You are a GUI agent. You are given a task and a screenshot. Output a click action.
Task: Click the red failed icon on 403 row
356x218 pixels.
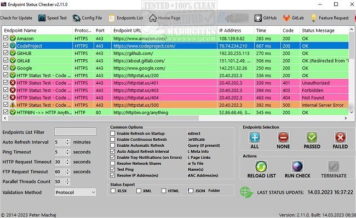click(x=13, y=90)
